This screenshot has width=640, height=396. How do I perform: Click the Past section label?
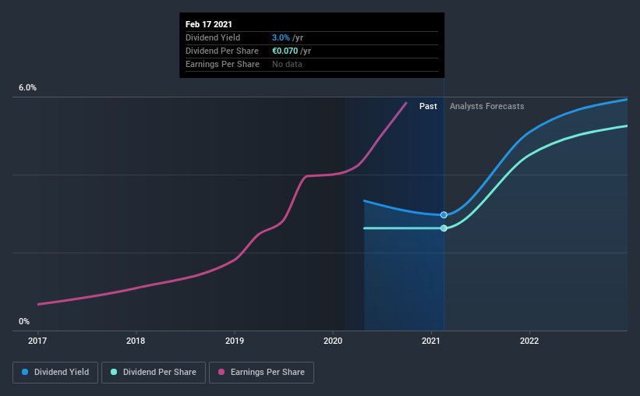[428, 106]
